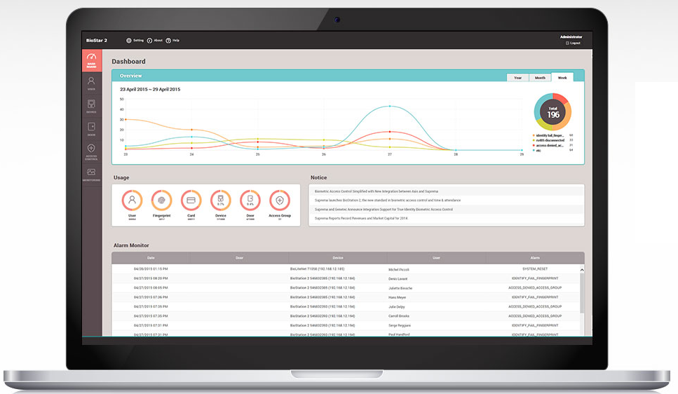Screen dimensions: 678x394
Task: Switch overview chart to Year tab
Action: click(x=517, y=78)
